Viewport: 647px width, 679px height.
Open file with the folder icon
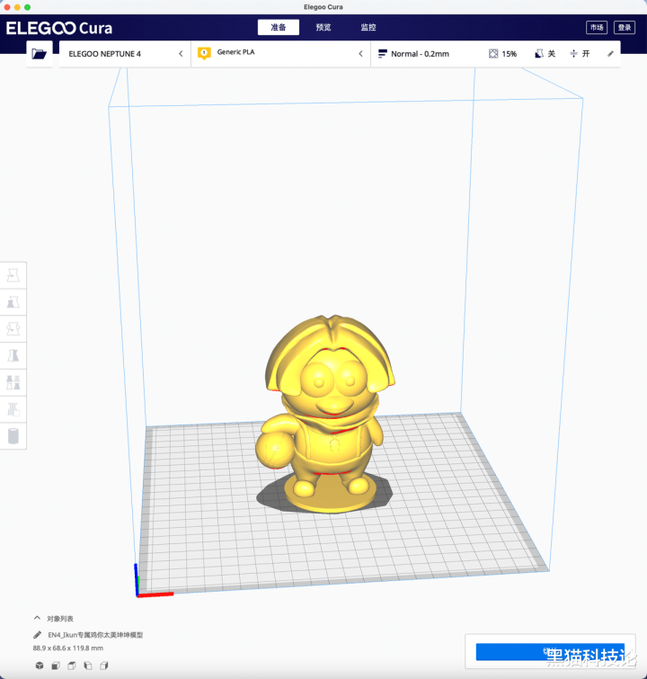[39, 54]
